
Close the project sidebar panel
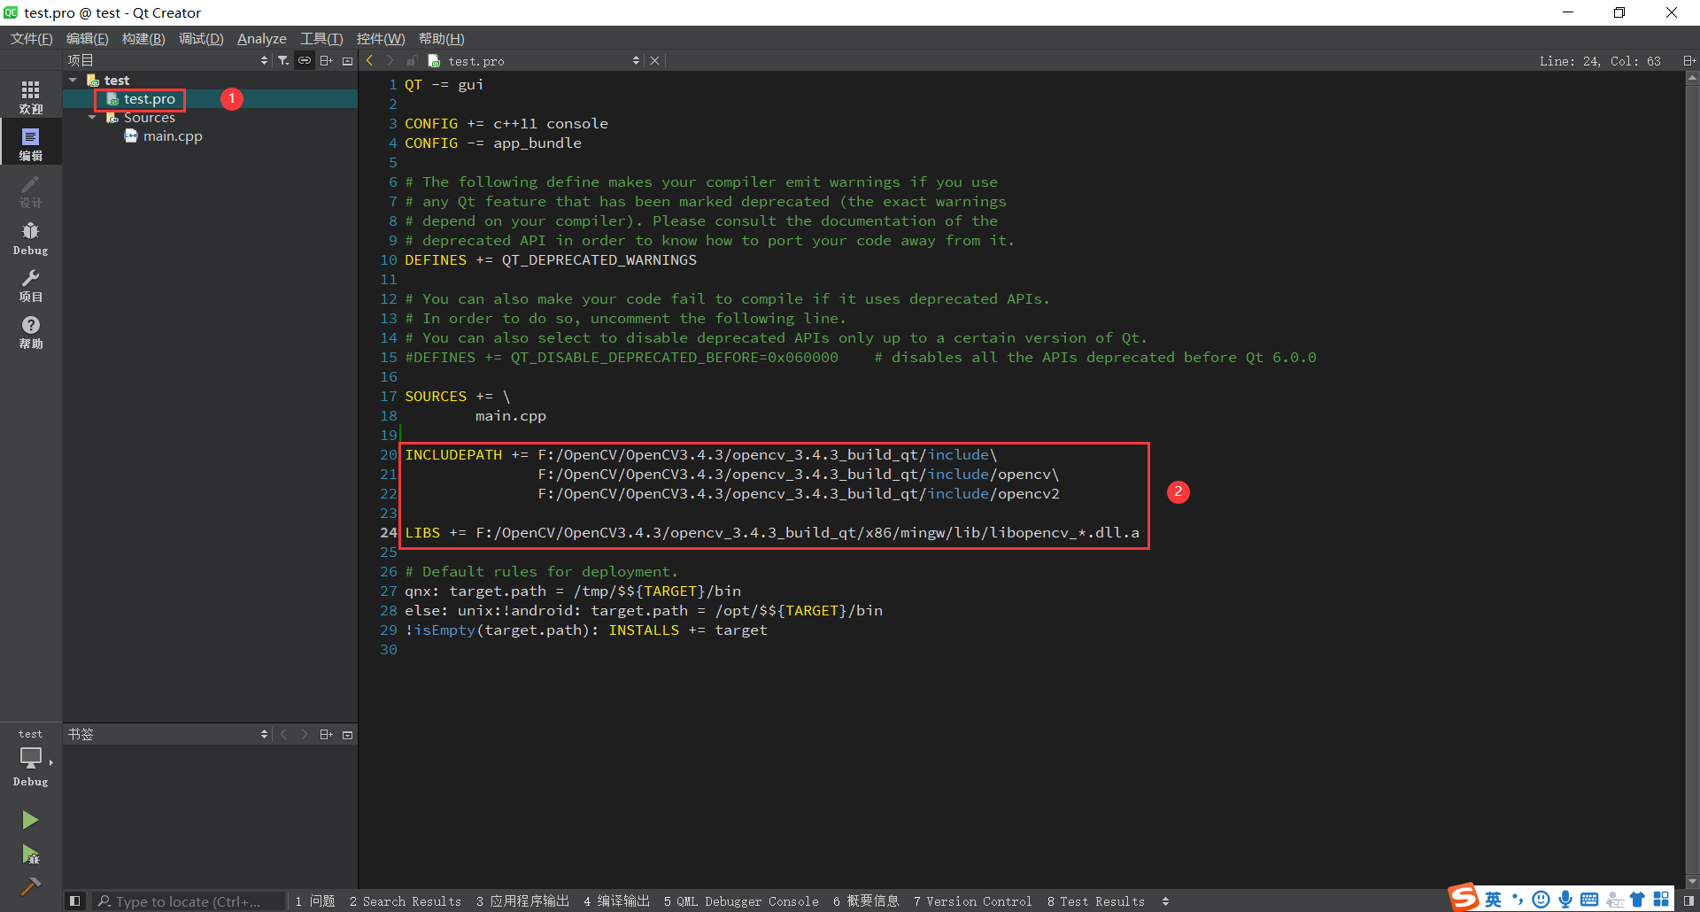pyautogui.click(x=347, y=60)
